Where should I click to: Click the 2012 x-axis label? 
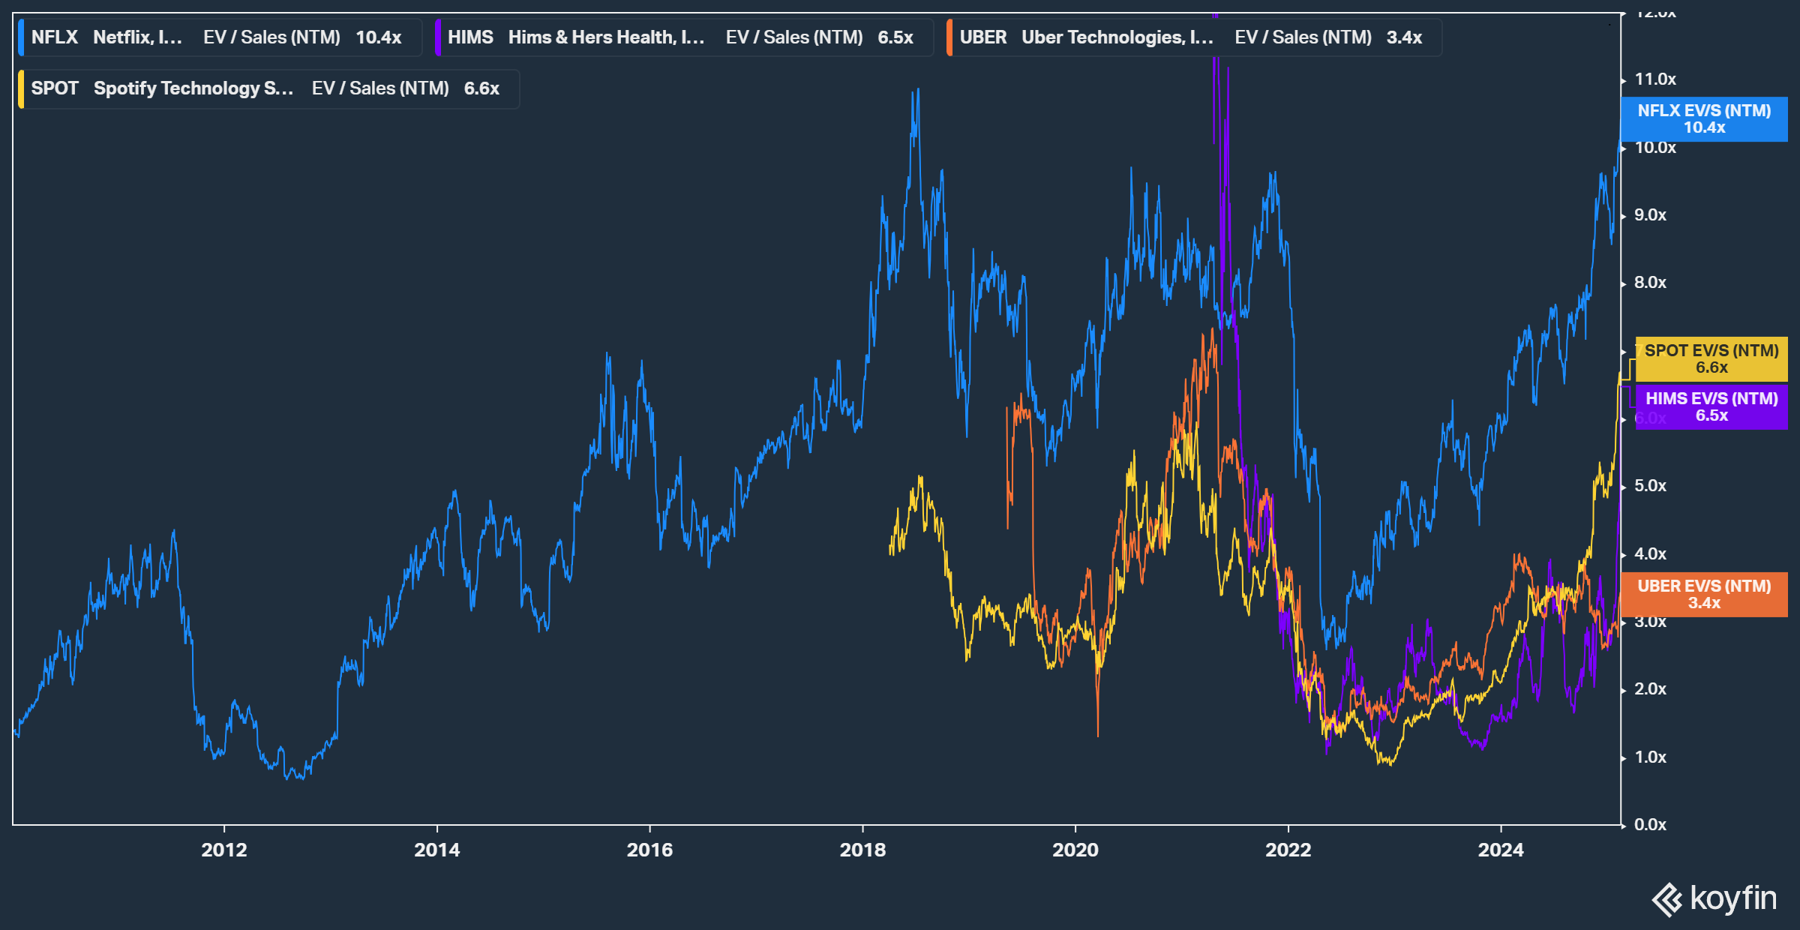point(224,850)
